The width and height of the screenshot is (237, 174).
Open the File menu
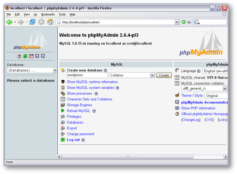click(8, 14)
